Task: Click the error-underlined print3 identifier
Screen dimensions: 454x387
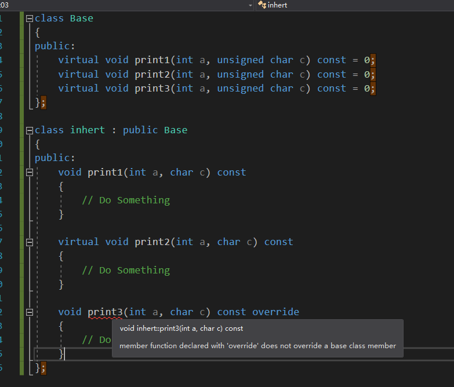Action: pyautogui.click(x=105, y=312)
